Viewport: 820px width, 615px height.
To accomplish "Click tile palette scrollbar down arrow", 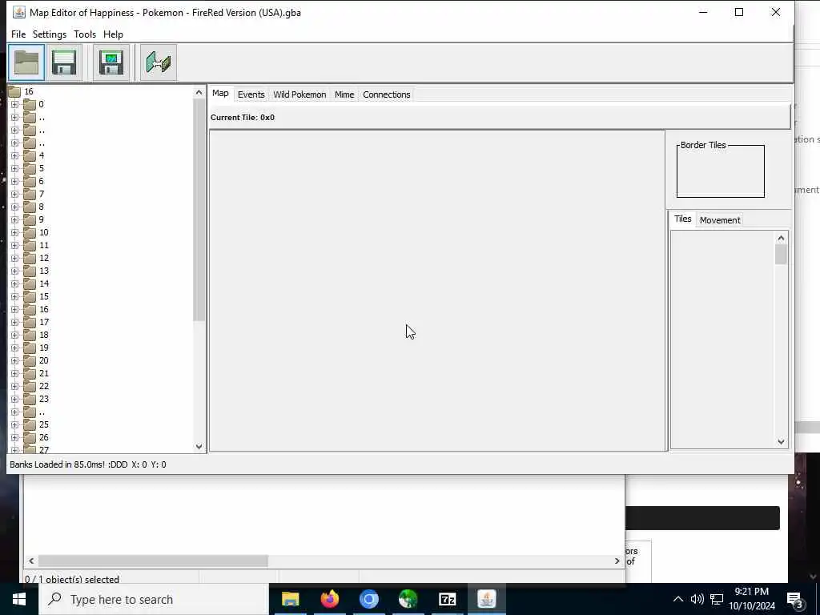I will pos(781,441).
